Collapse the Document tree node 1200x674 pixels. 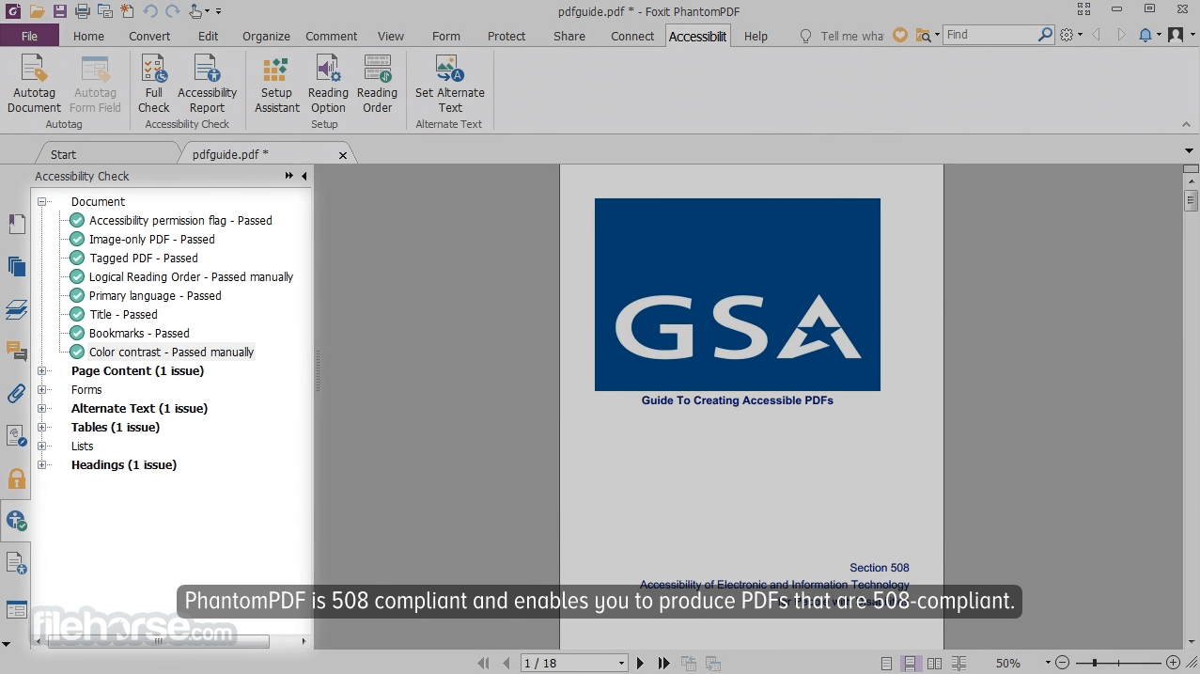(x=42, y=202)
